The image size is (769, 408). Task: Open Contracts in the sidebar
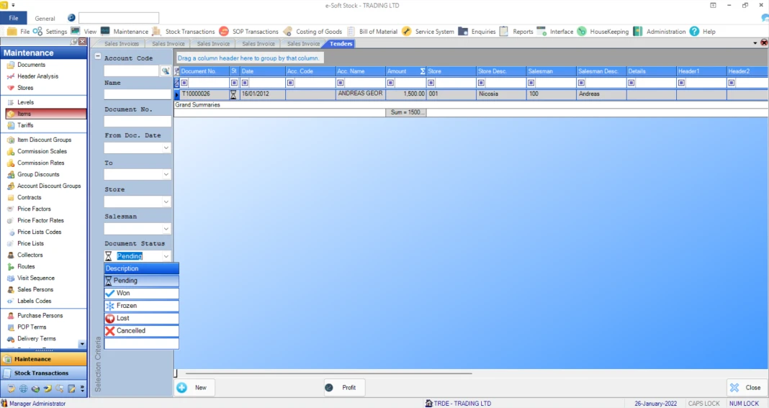click(x=29, y=197)
